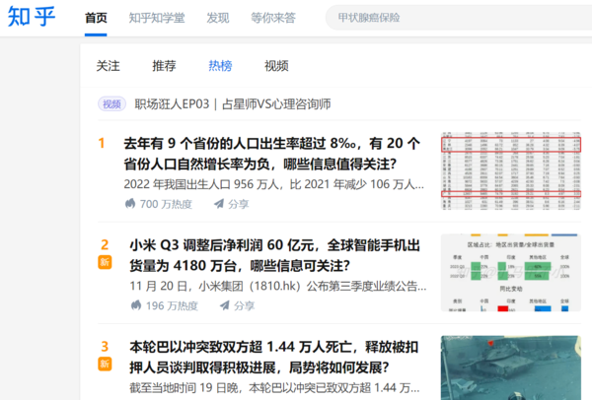Screen dimensions: 592x400
Task: Open the 小米 Q3 调整后净利润 question
Action: (x=275, y=255)
